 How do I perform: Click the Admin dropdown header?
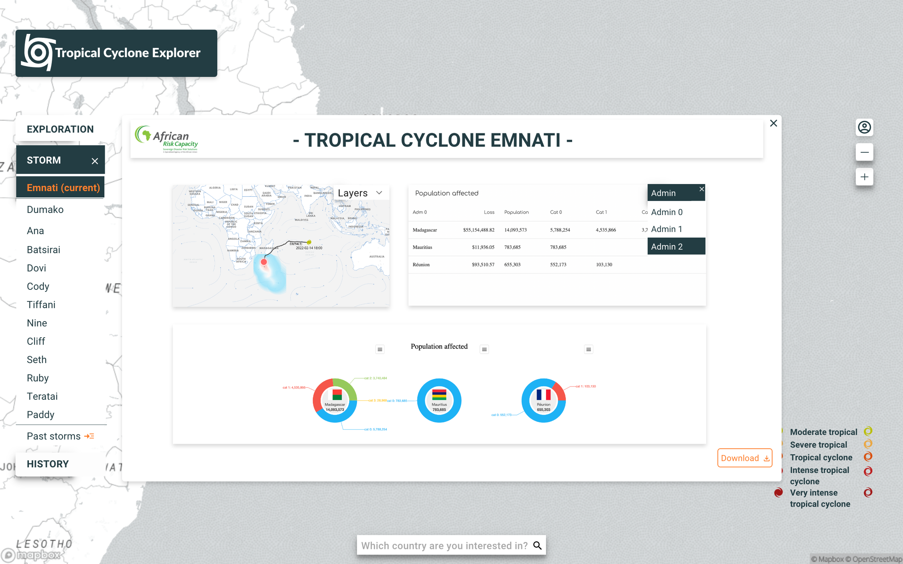(x=676, y=193)
